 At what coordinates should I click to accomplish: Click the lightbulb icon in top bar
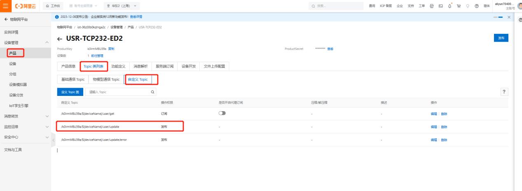(x=468, y=6)
